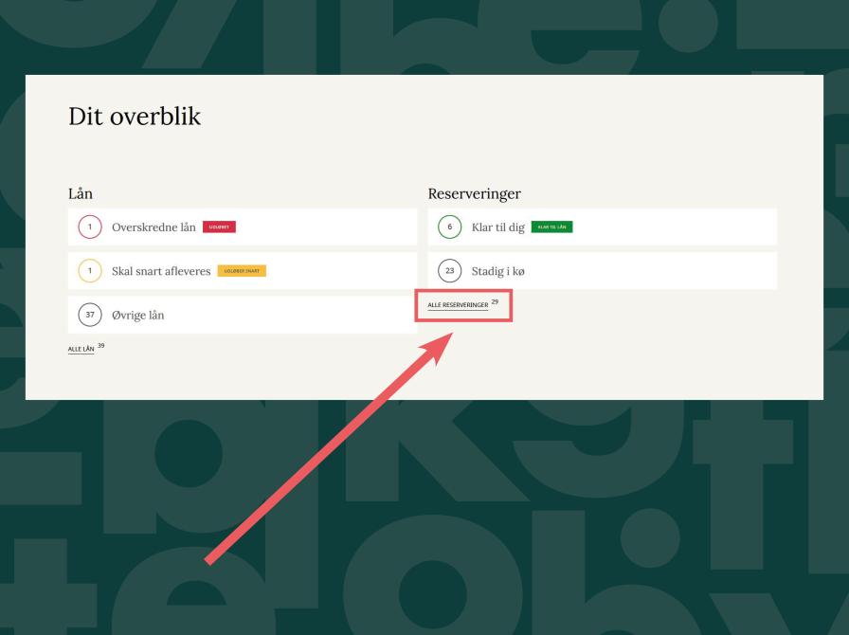
Task: Click the yellow circle count beside Skal snart afleveres
Action: (x=89, y=271)
